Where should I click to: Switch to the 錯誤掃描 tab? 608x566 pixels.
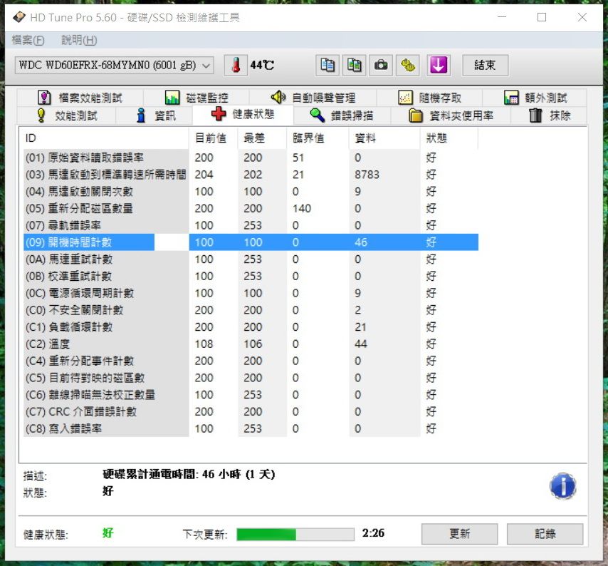click(x=342, y=115)
